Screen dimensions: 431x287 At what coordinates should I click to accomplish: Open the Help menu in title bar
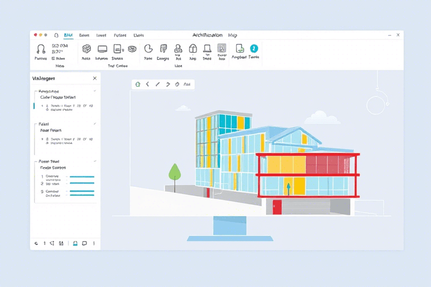(232, 35)
